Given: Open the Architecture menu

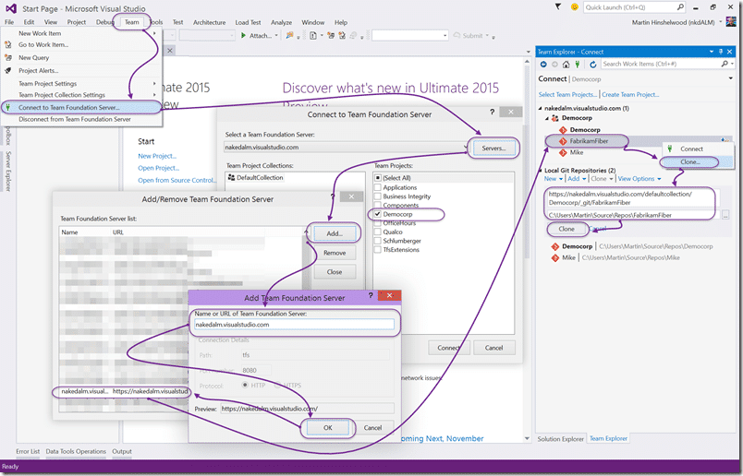Looking at the screenshot, I should 209,22.
